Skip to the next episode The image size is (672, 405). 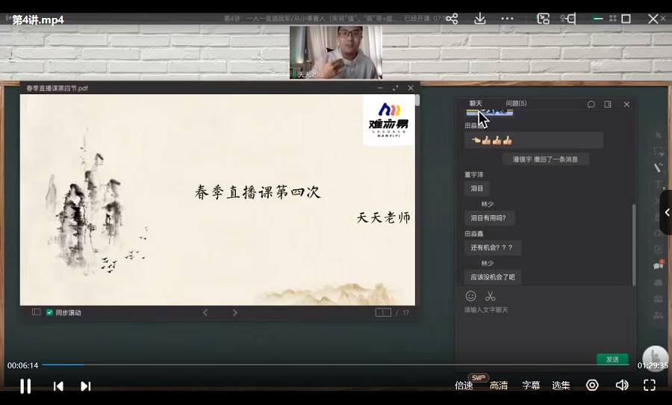pos(85,386)
